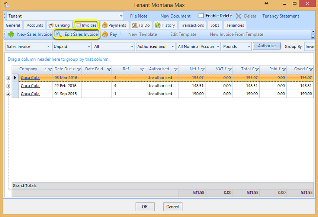Open the Pounds currency dropdown
The image size is (318, 217).
pos(237,47)
